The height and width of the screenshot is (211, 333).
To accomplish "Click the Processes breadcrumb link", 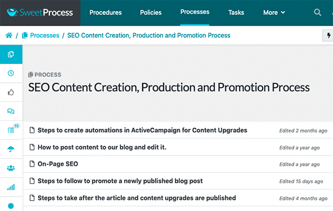I will (44, 36).
